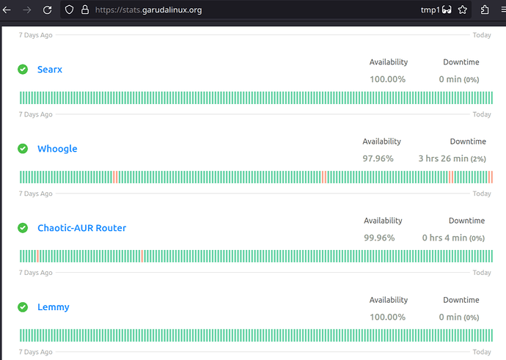The width and height of the screenshot is (506, 360).
Task: Go back to the previous page
Action: point(7,10)
